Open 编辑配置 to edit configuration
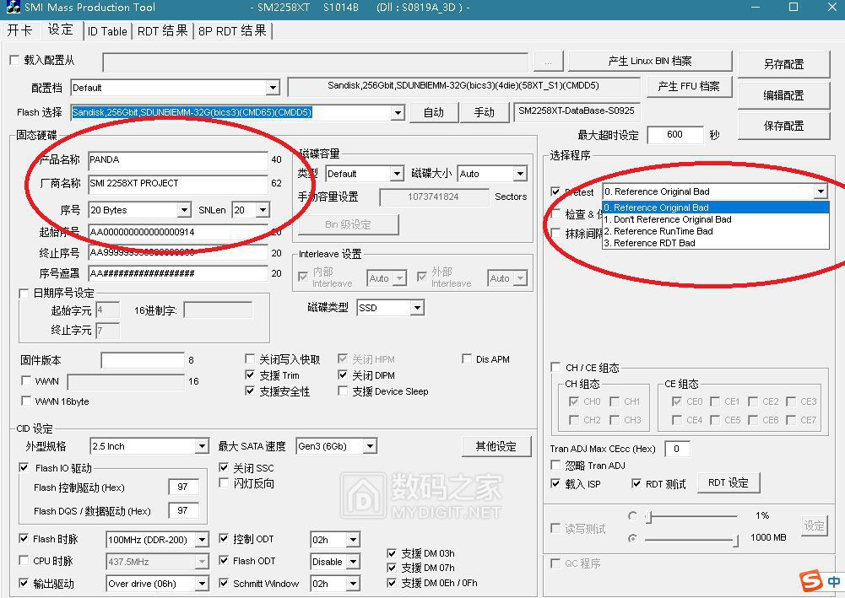 (783, 96)
